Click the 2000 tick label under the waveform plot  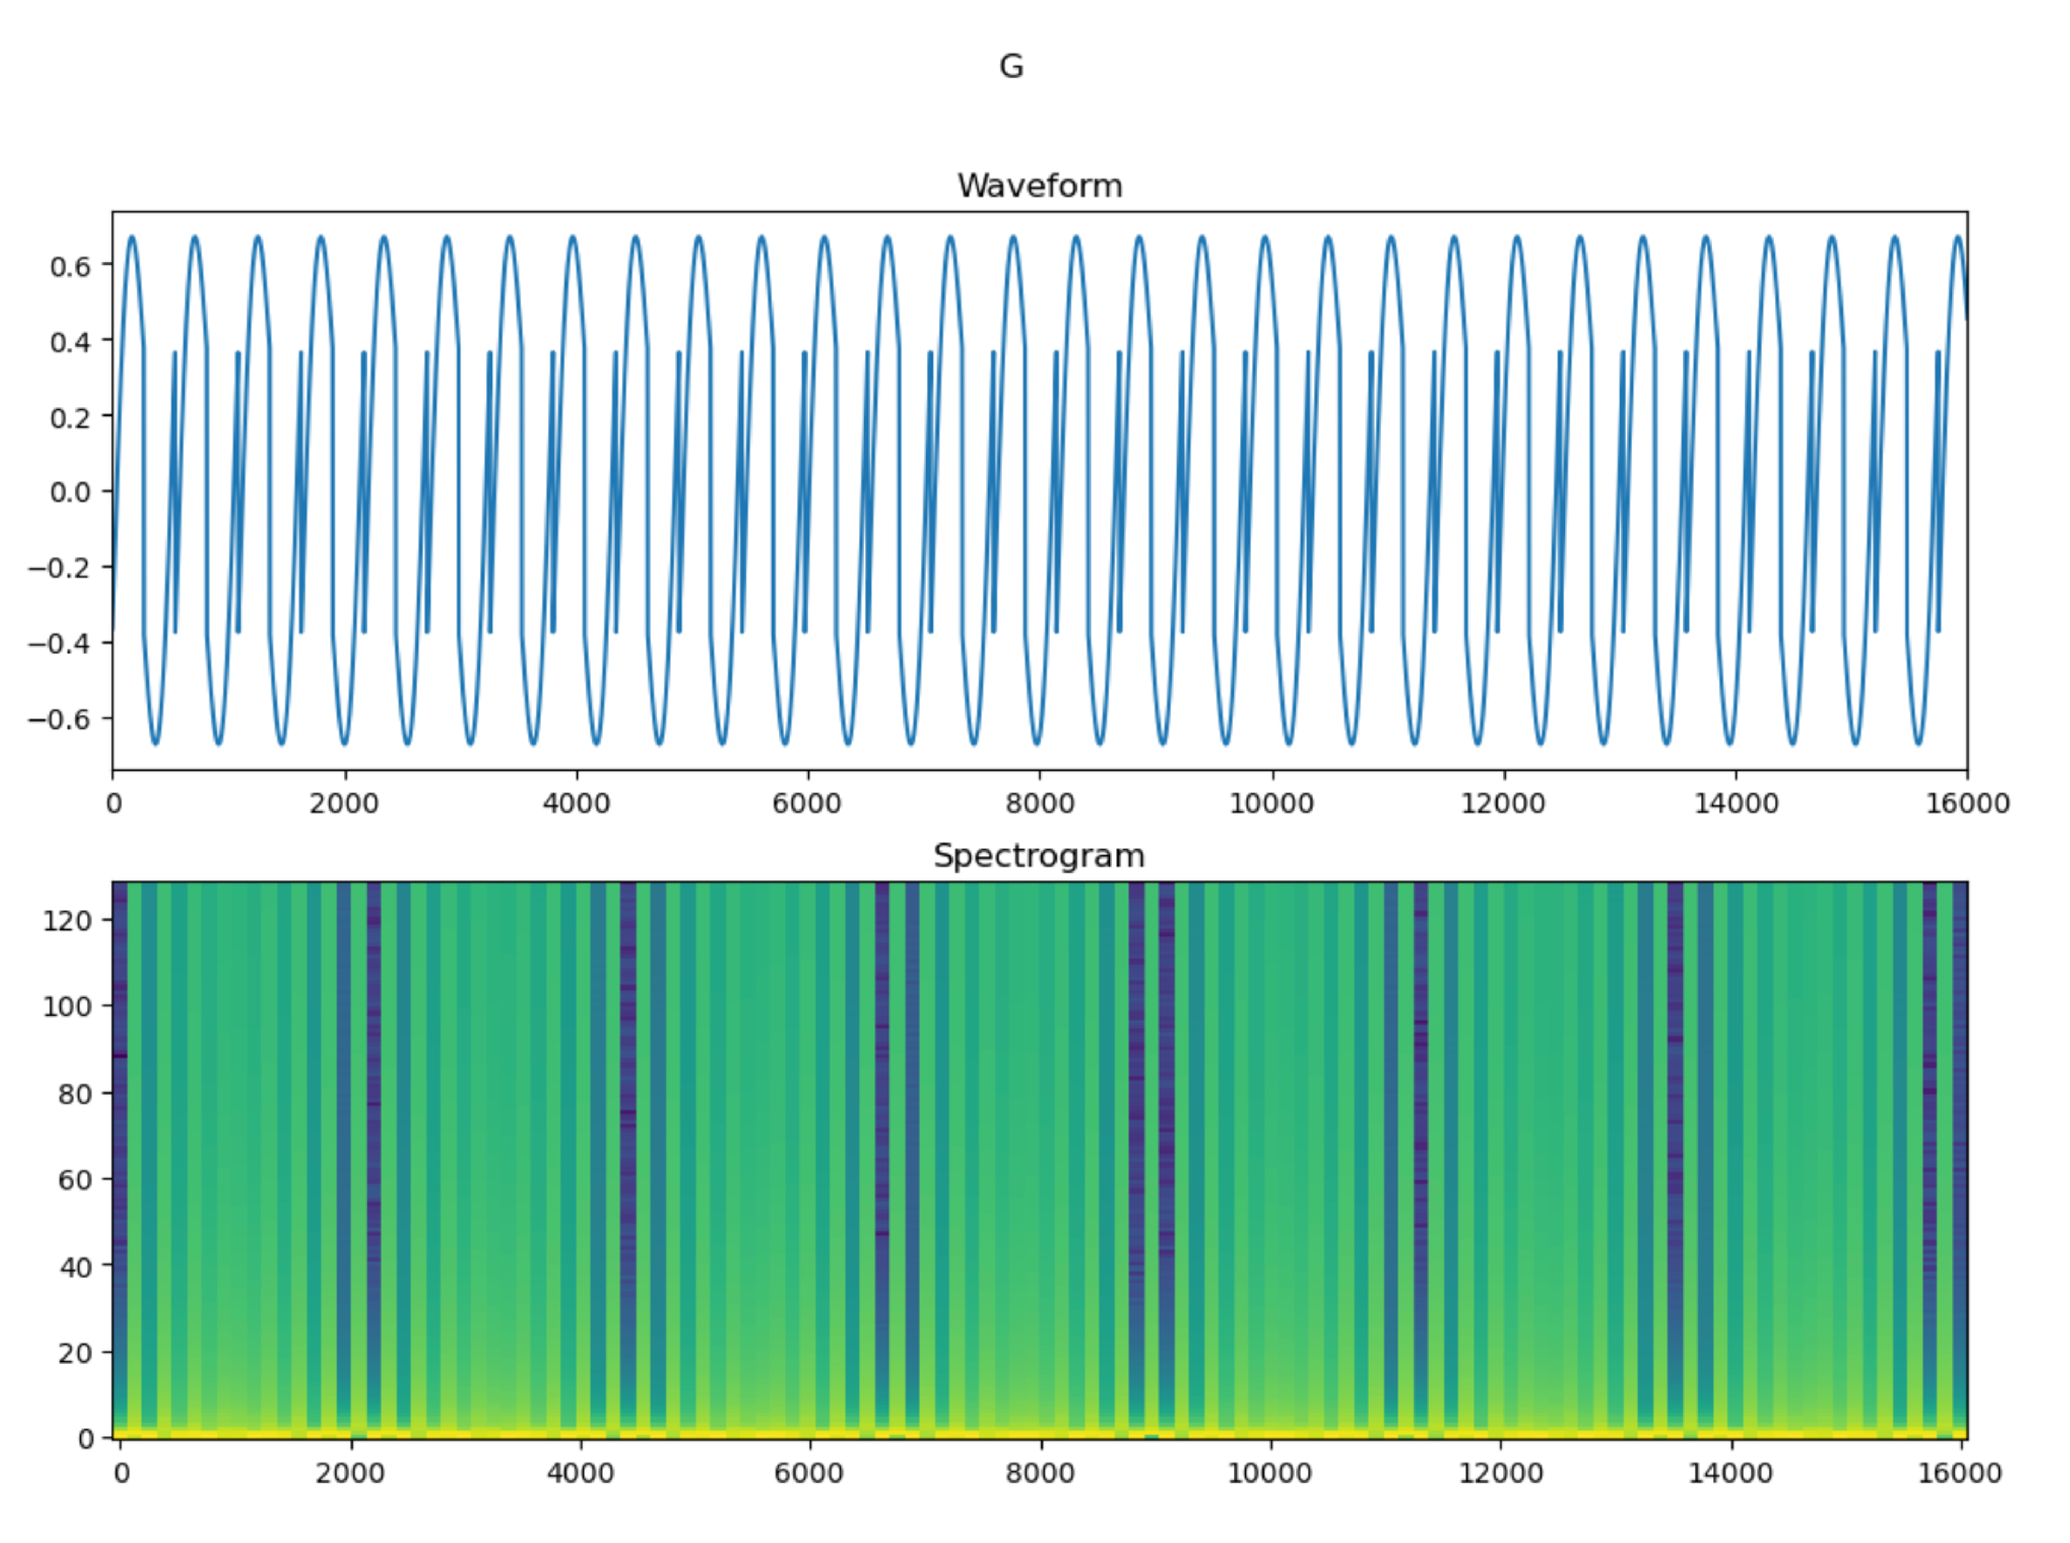pyautogui.click(x=344, y=803)
